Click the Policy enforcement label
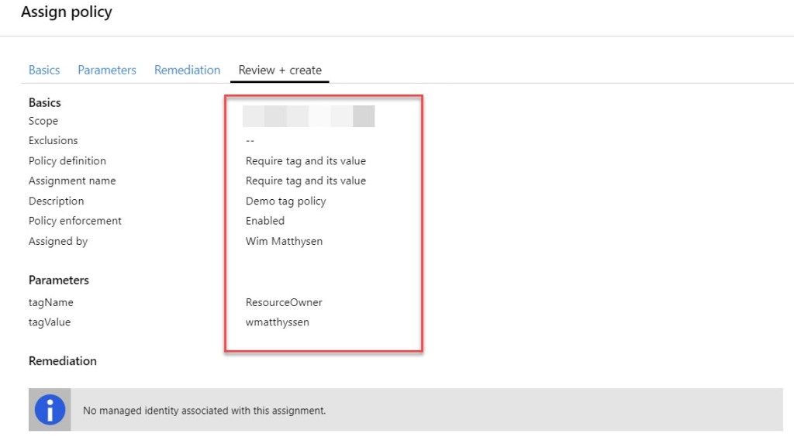 click(75, 221)
